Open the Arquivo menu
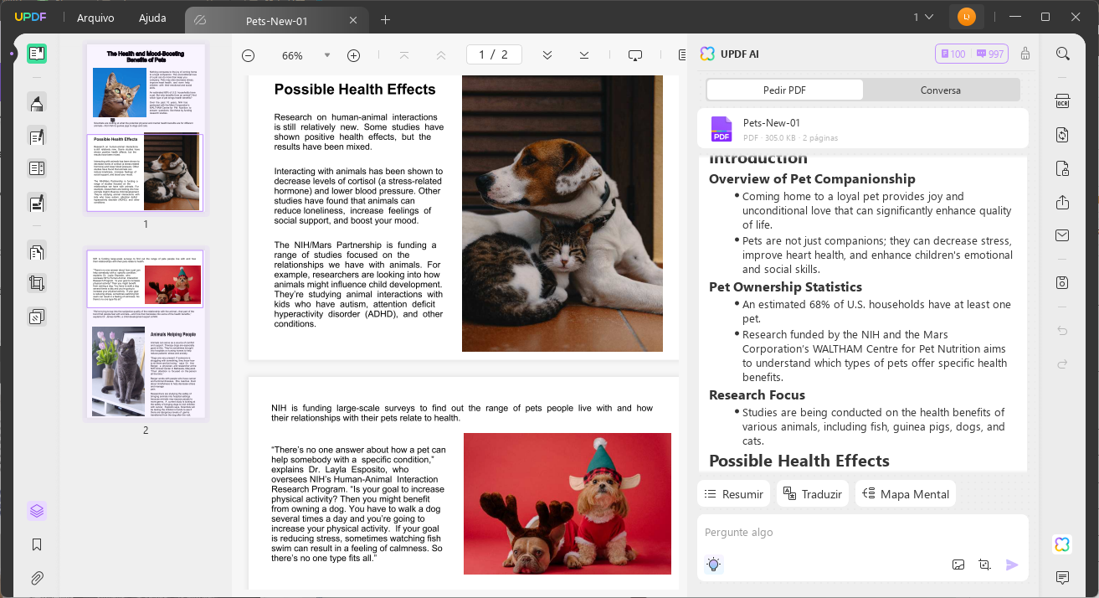The image size is (1099, 598). 95,17
